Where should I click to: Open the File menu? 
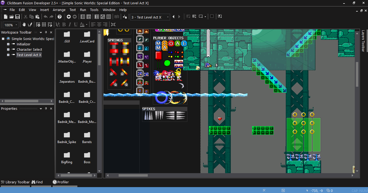(12, 10)
